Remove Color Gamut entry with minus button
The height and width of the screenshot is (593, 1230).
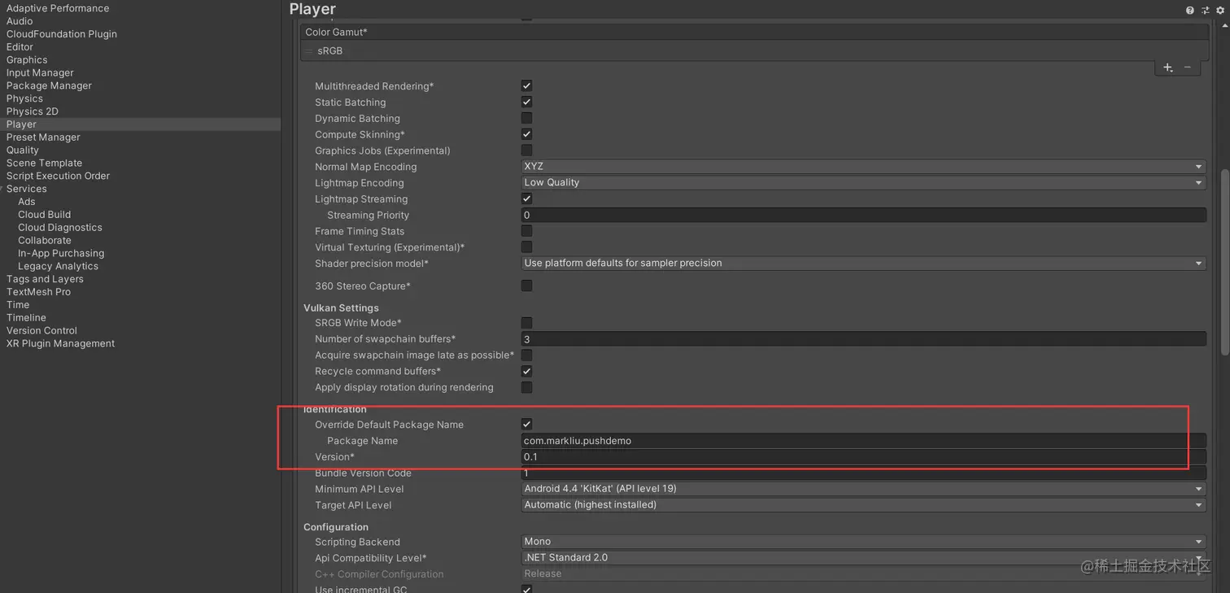coord(1188,68)
